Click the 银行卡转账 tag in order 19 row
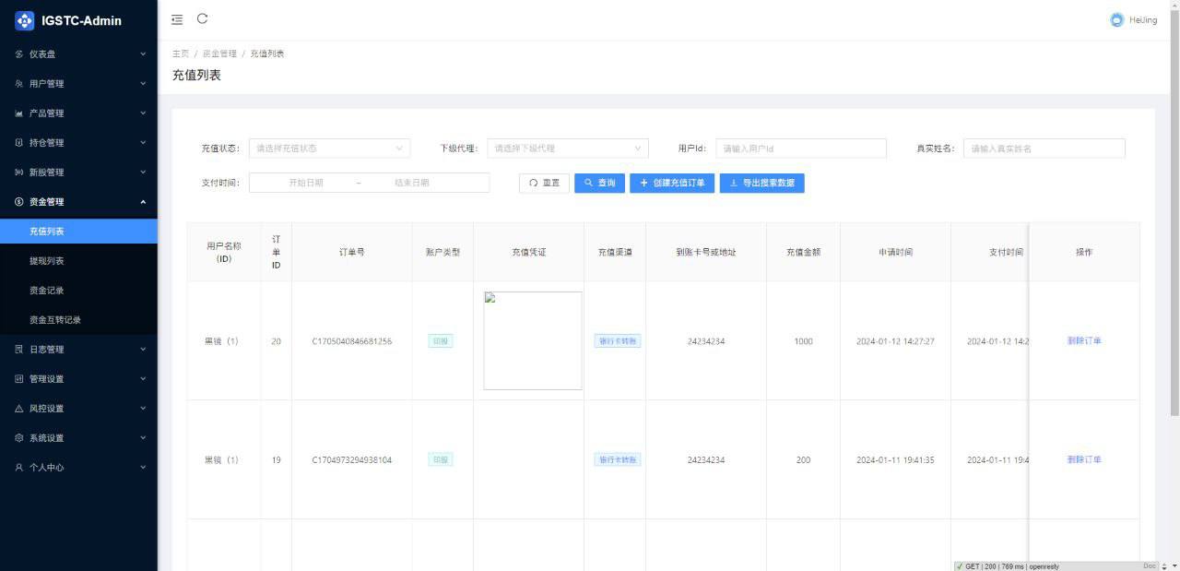Screen dimensions: 1180x571 [x=618, y=459]
